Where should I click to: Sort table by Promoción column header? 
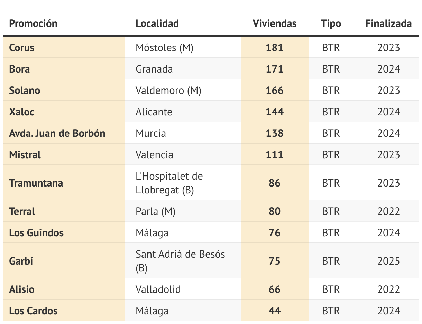(x=33, y=23)
